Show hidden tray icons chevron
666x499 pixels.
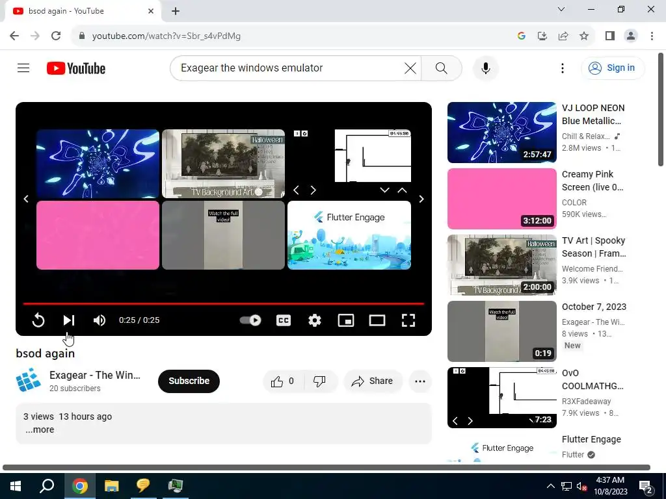pos(550,486)
